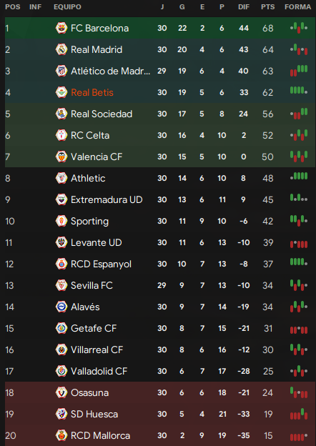Select the Sevilla FC team name
316x446 pixels.
[92, 285]
